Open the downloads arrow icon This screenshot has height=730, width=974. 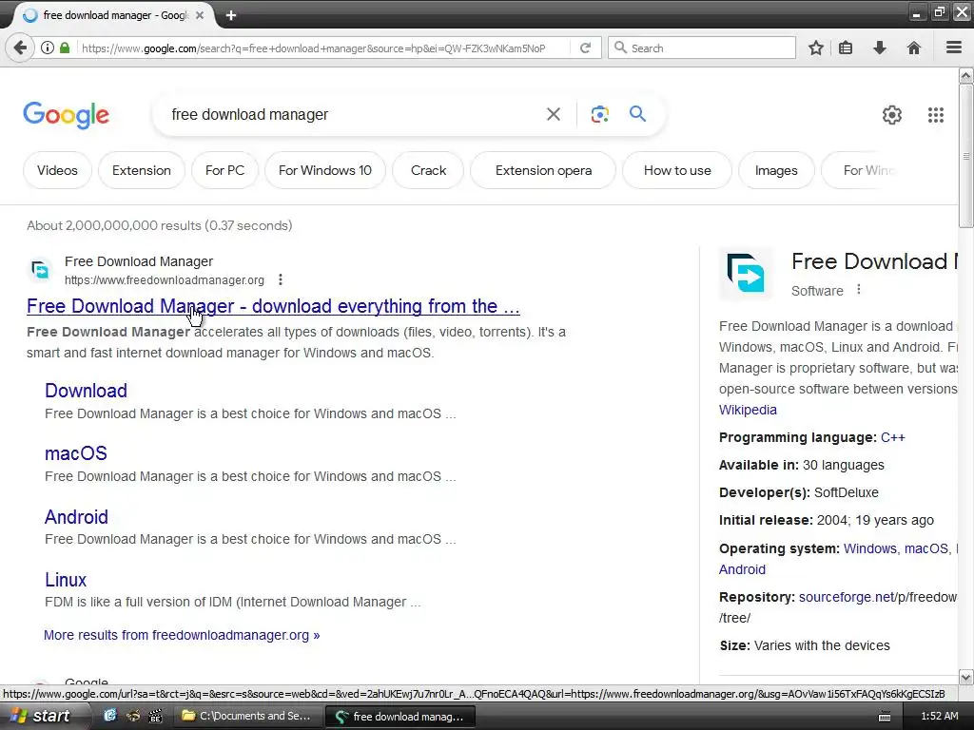click(880, 48)
